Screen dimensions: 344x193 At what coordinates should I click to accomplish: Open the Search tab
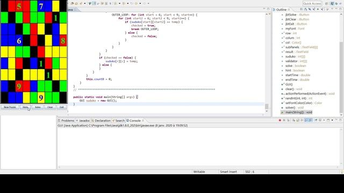[x=118, y=121]
